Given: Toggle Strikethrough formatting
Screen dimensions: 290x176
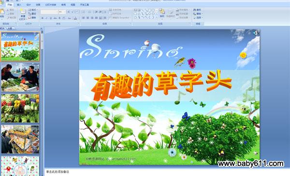Looking at the screenshot, I should 55,18.
